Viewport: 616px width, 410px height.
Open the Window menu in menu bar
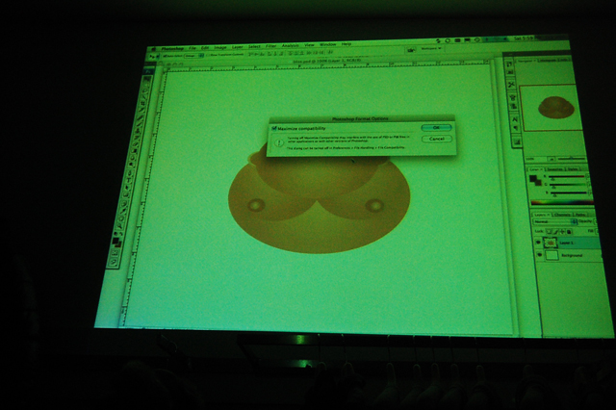328,44
